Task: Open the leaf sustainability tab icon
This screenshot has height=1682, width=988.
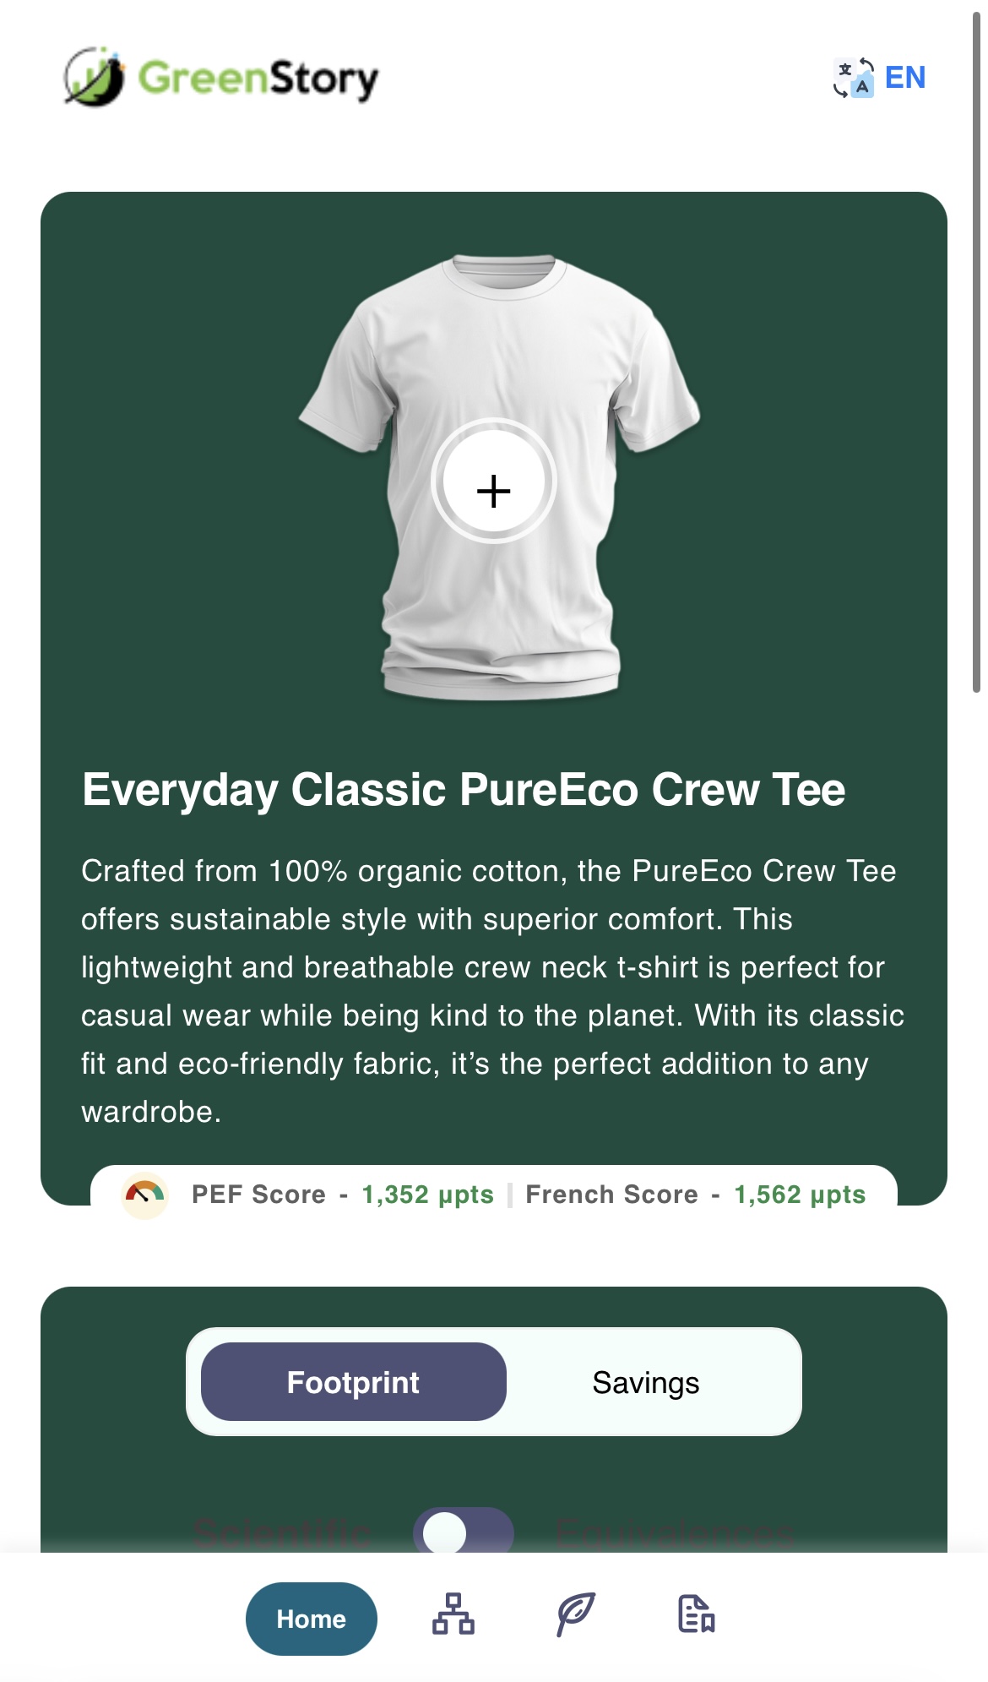Action: coord(576,1614)
